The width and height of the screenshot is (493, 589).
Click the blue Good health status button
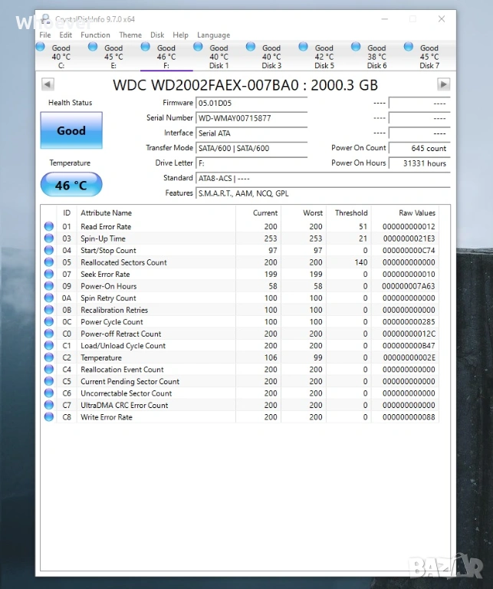tap(71, 131)
